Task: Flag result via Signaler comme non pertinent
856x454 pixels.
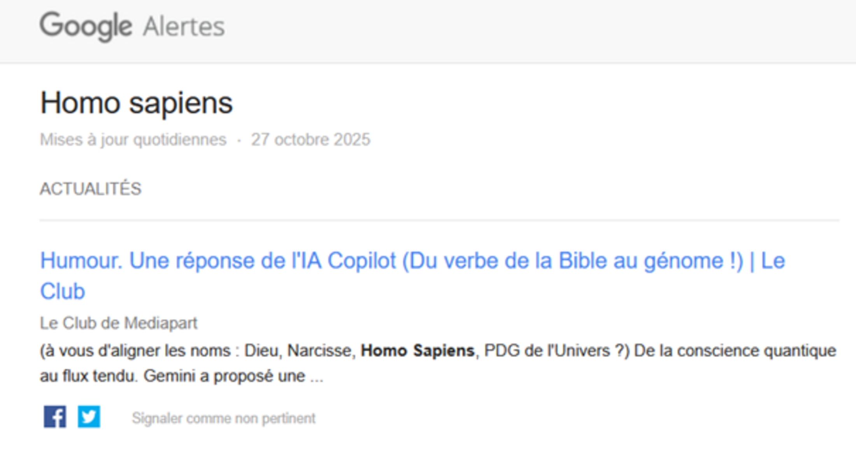Action: [223, 419]
